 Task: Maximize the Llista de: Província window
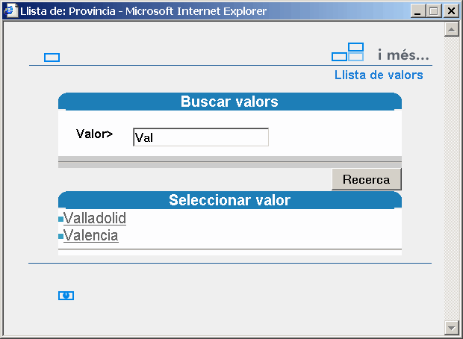pos(435,11)
